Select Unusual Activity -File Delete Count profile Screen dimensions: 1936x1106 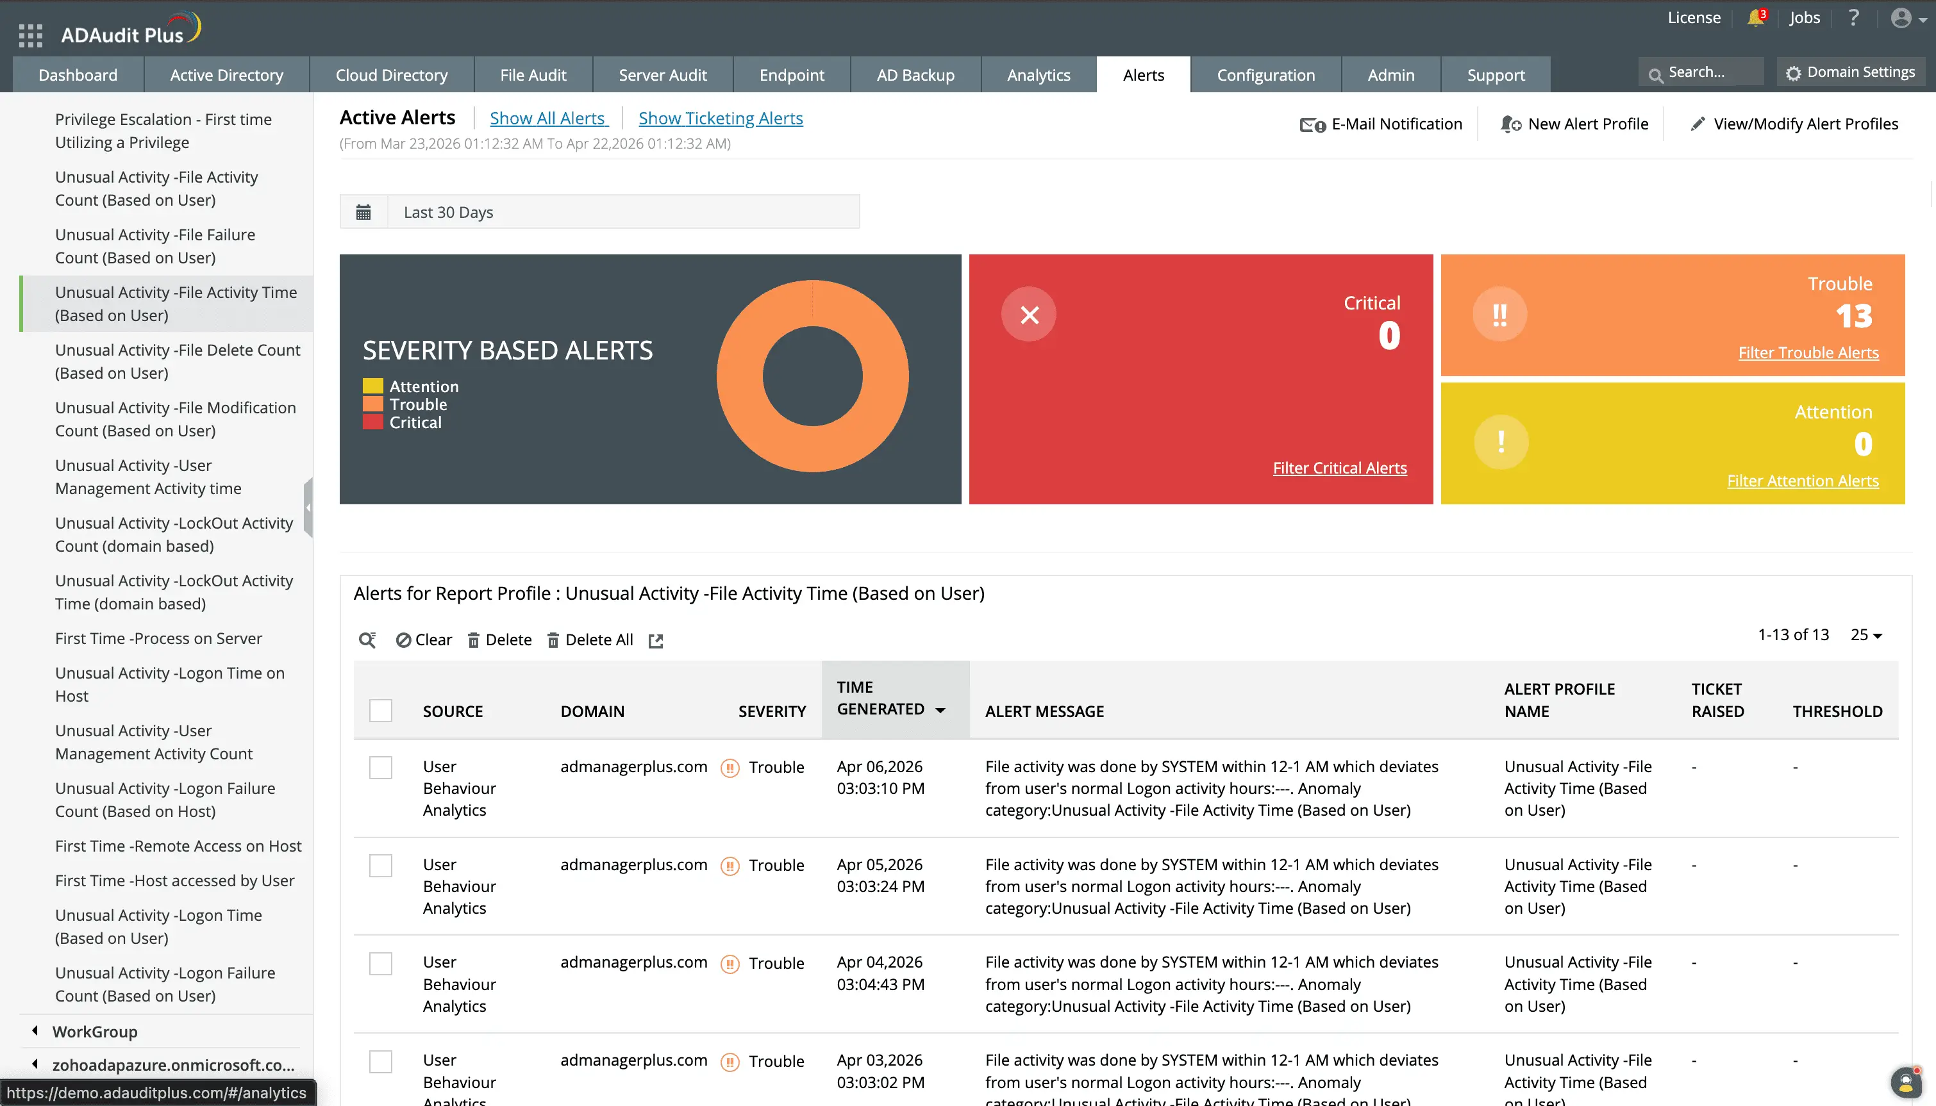178,361
